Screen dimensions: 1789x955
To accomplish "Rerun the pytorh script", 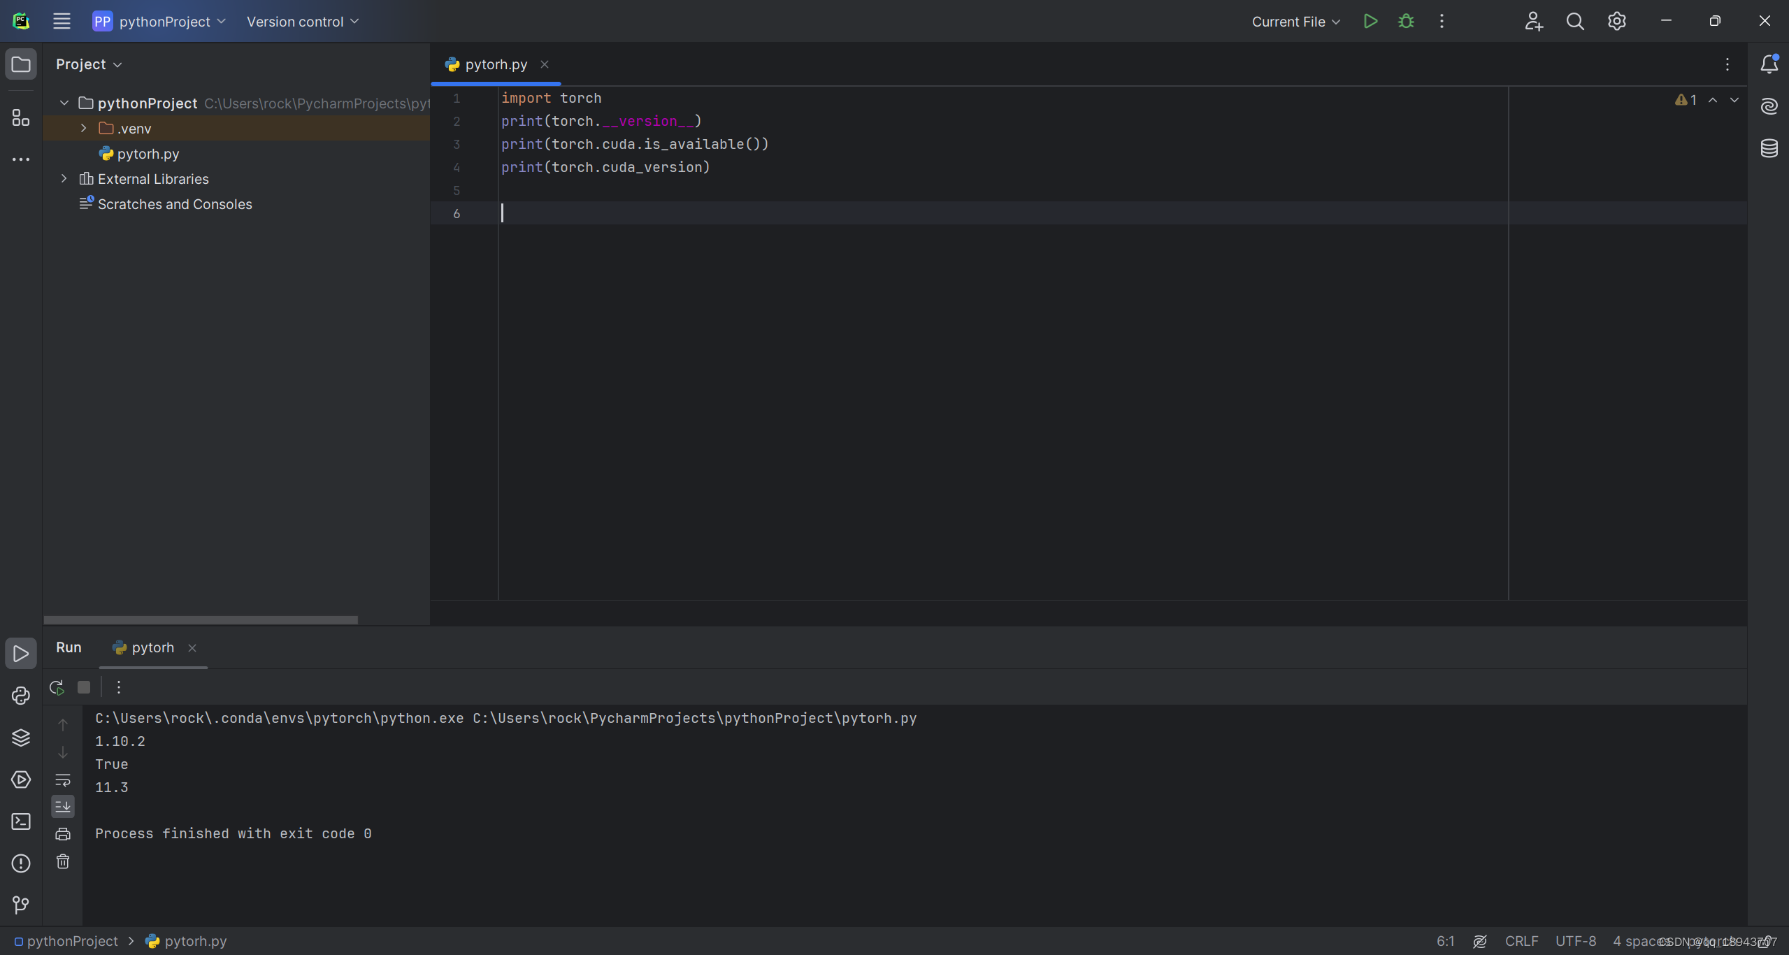I will click(x=57, y=687).
